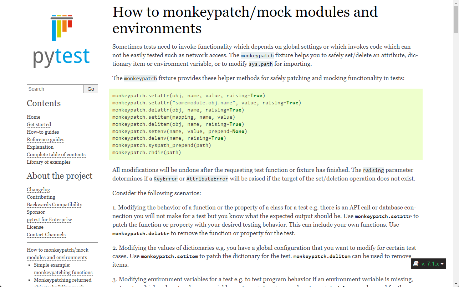This screenshot has width=459, height=287.
Task: Open Complete table of contents link
Action: [x=56, y=154]
